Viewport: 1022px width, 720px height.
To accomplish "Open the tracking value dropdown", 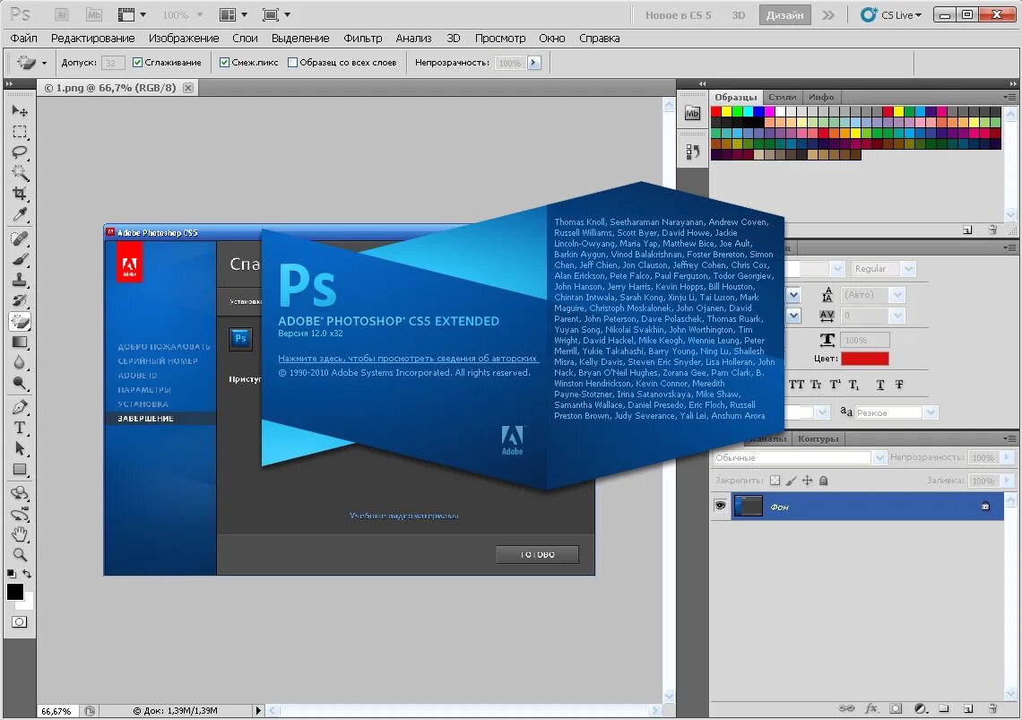I will point(897,316).
